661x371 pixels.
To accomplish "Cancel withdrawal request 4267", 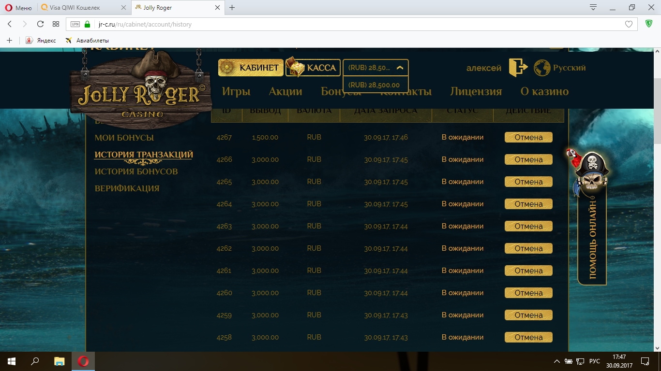I will tap(528, 137).
